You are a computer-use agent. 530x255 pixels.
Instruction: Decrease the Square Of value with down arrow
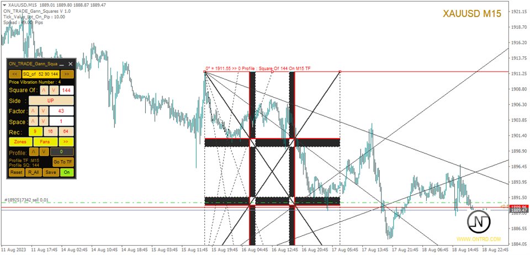[x=54, y=90]
